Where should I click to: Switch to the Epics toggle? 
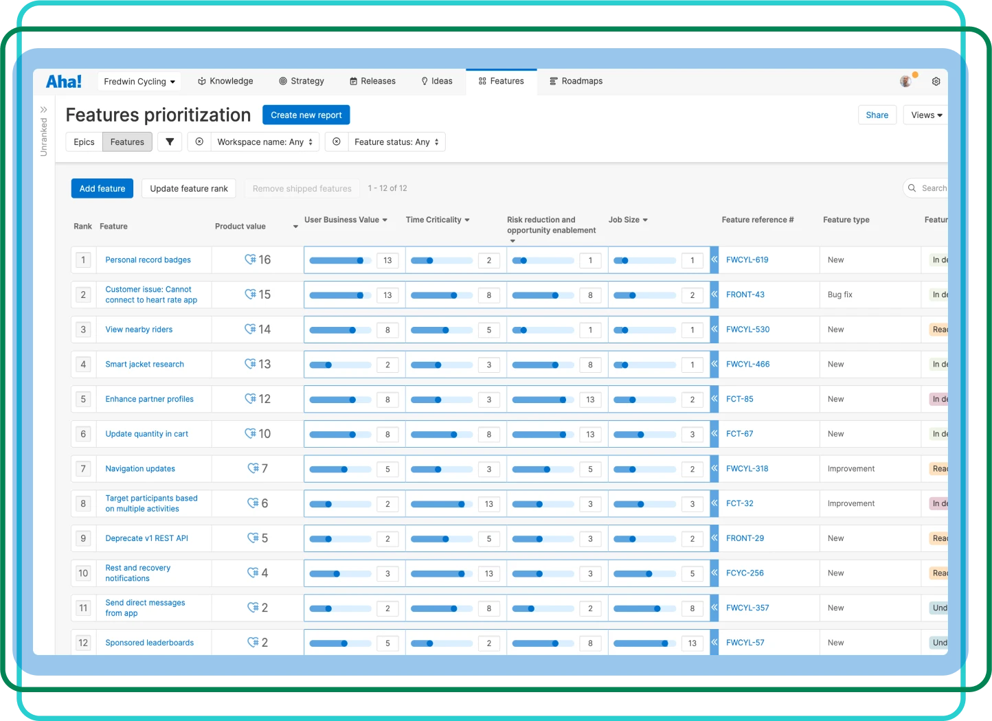point(84,142)
